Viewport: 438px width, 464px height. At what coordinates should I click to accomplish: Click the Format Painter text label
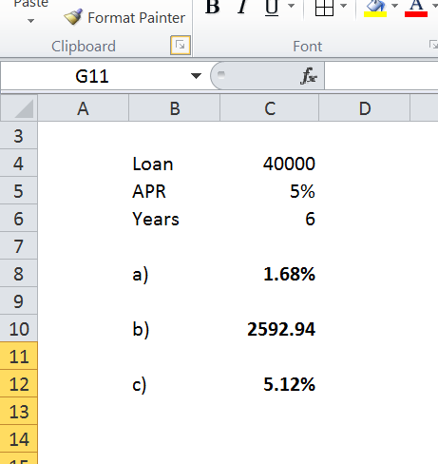137,18
